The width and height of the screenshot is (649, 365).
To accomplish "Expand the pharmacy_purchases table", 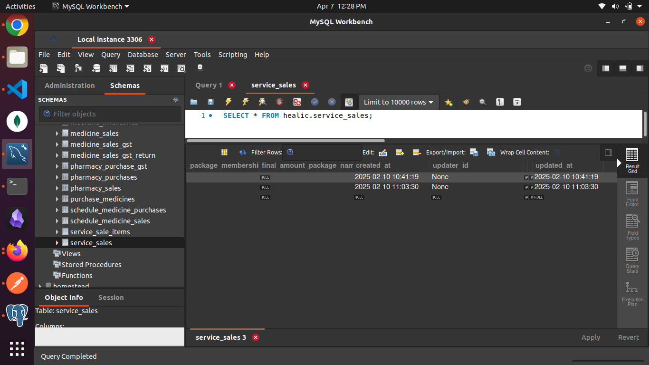I will tap(57, 177).
